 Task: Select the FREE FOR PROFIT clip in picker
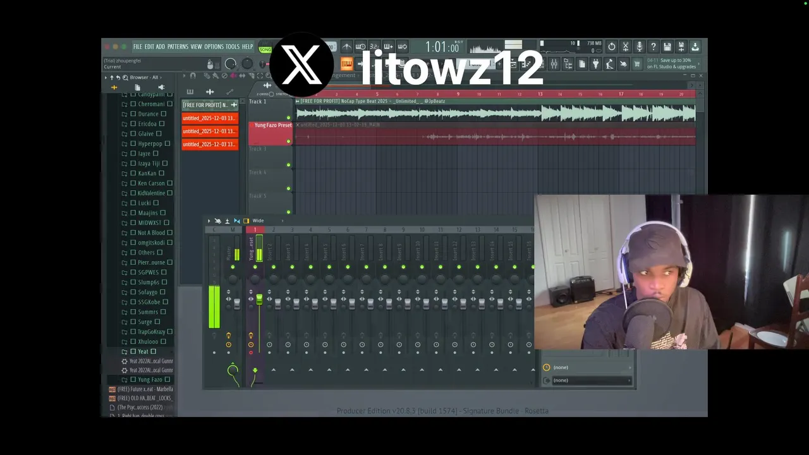pos(210,105)
